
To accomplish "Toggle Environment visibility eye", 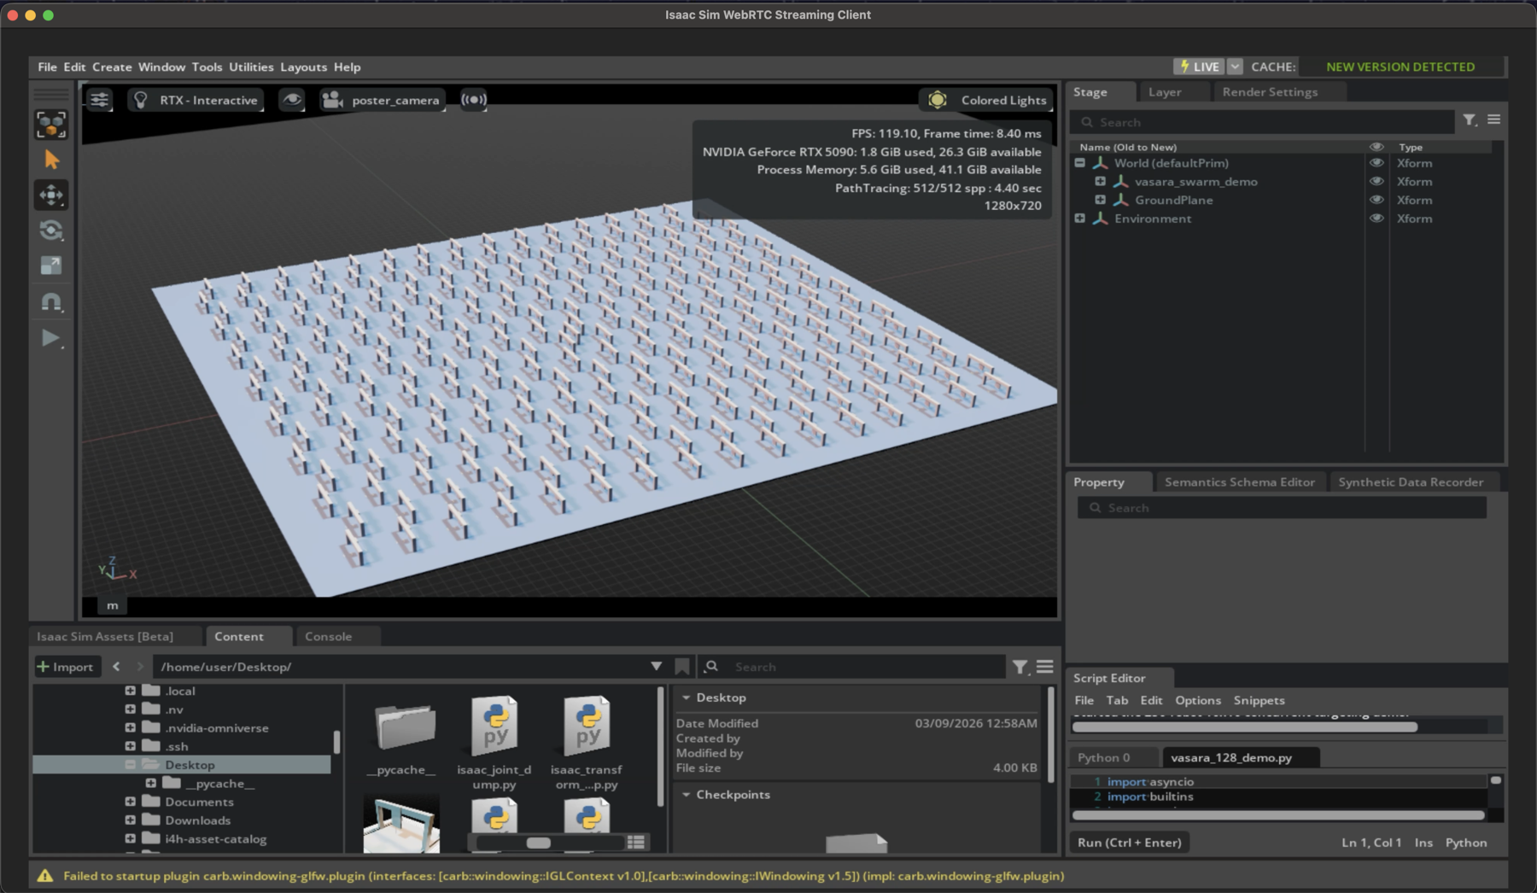I will (x=1376, y=219).
